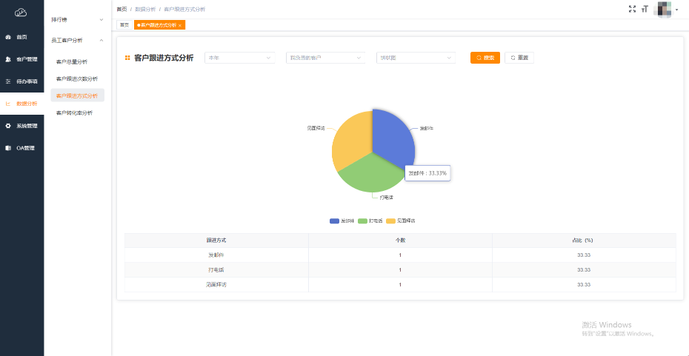Expand the 排行榜 submenu

coord(78,19)
